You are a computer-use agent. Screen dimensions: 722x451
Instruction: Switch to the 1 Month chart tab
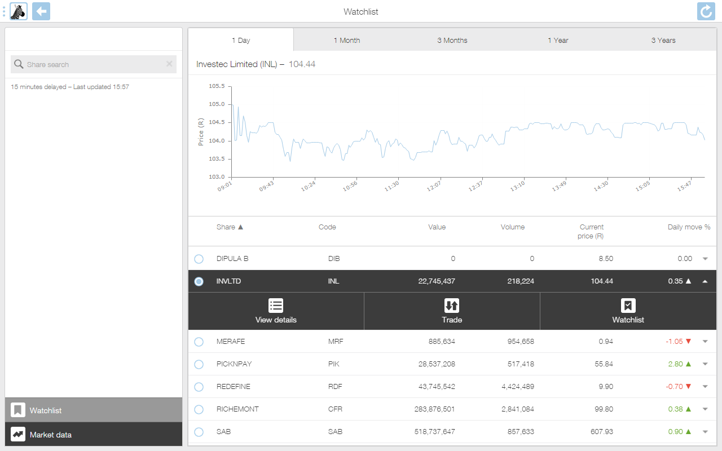click(x=347, y=40)
